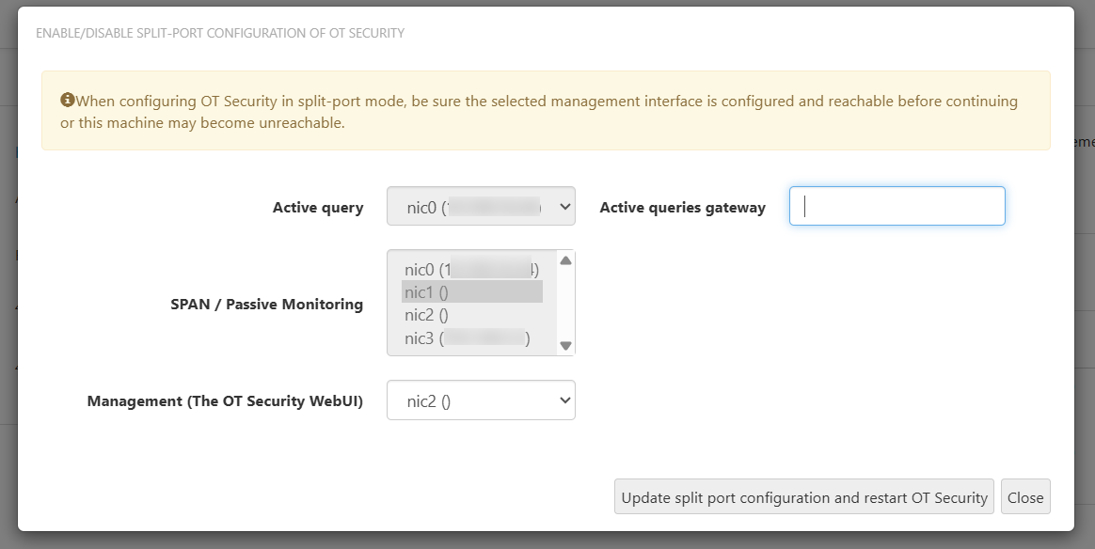
Task: Pick nic3 in SPAN monitoring list
Action: (x=471, y=338)
